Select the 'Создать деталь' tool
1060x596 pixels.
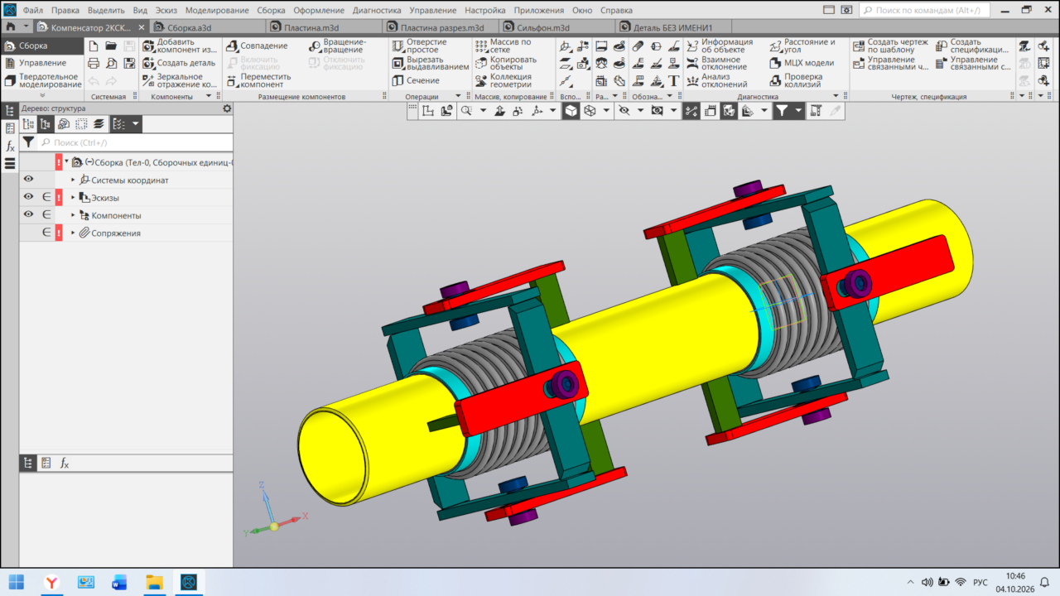click(x=180, y=63)
